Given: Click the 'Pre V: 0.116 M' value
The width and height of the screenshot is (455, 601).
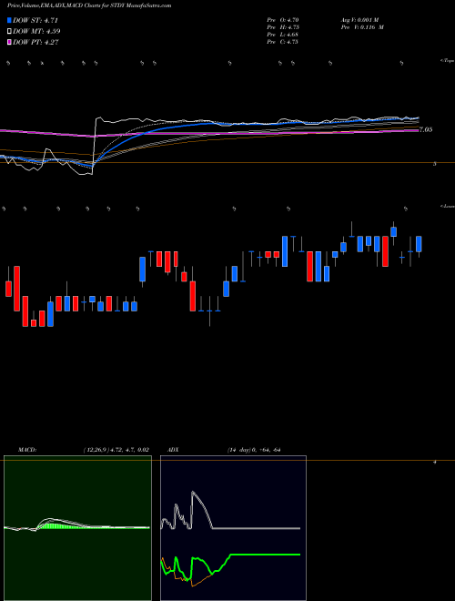Looking at the screenshot, I should click(x=362, y=27).
